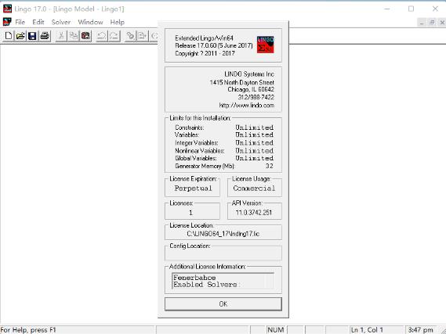Image resolution: width=446 pixels, height=334 pixels.
Task: Click the Redo arrow icon
Action: coord(114,36)
